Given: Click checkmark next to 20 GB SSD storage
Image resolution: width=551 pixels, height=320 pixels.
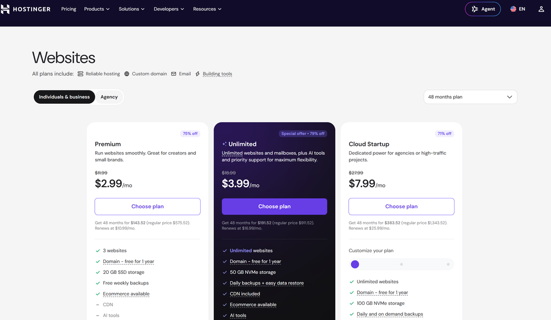Looking at the screenshot, I should tap(98, 272).
